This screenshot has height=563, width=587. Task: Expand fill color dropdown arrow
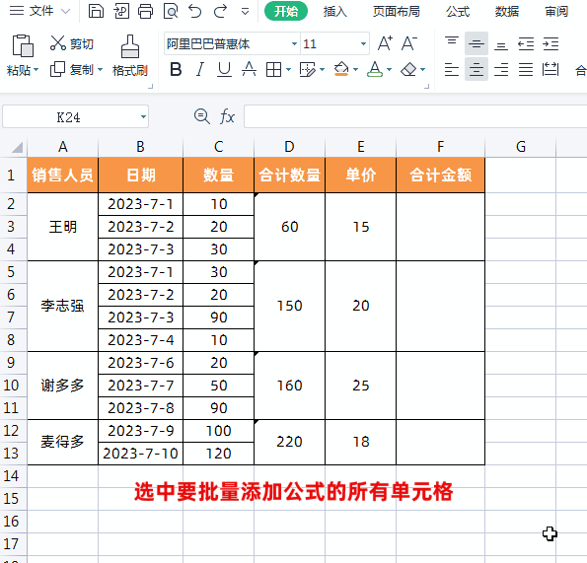coord(355,70)
